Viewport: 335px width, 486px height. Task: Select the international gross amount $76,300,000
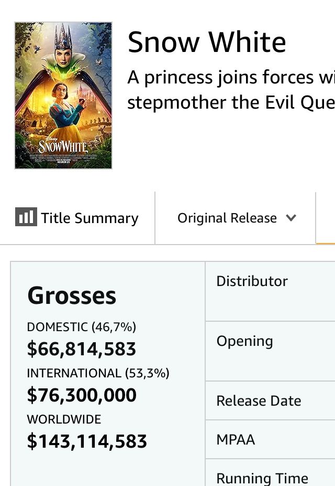[x=81, y=395]
